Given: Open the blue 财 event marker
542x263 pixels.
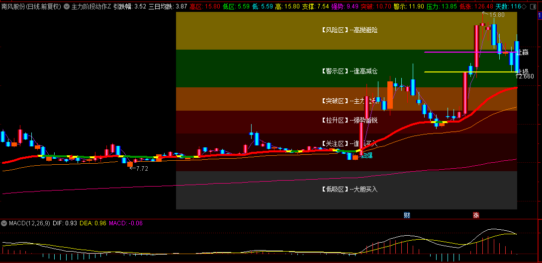Looking at the screenshot, I should pyautogui.click(x=407, y=215).
